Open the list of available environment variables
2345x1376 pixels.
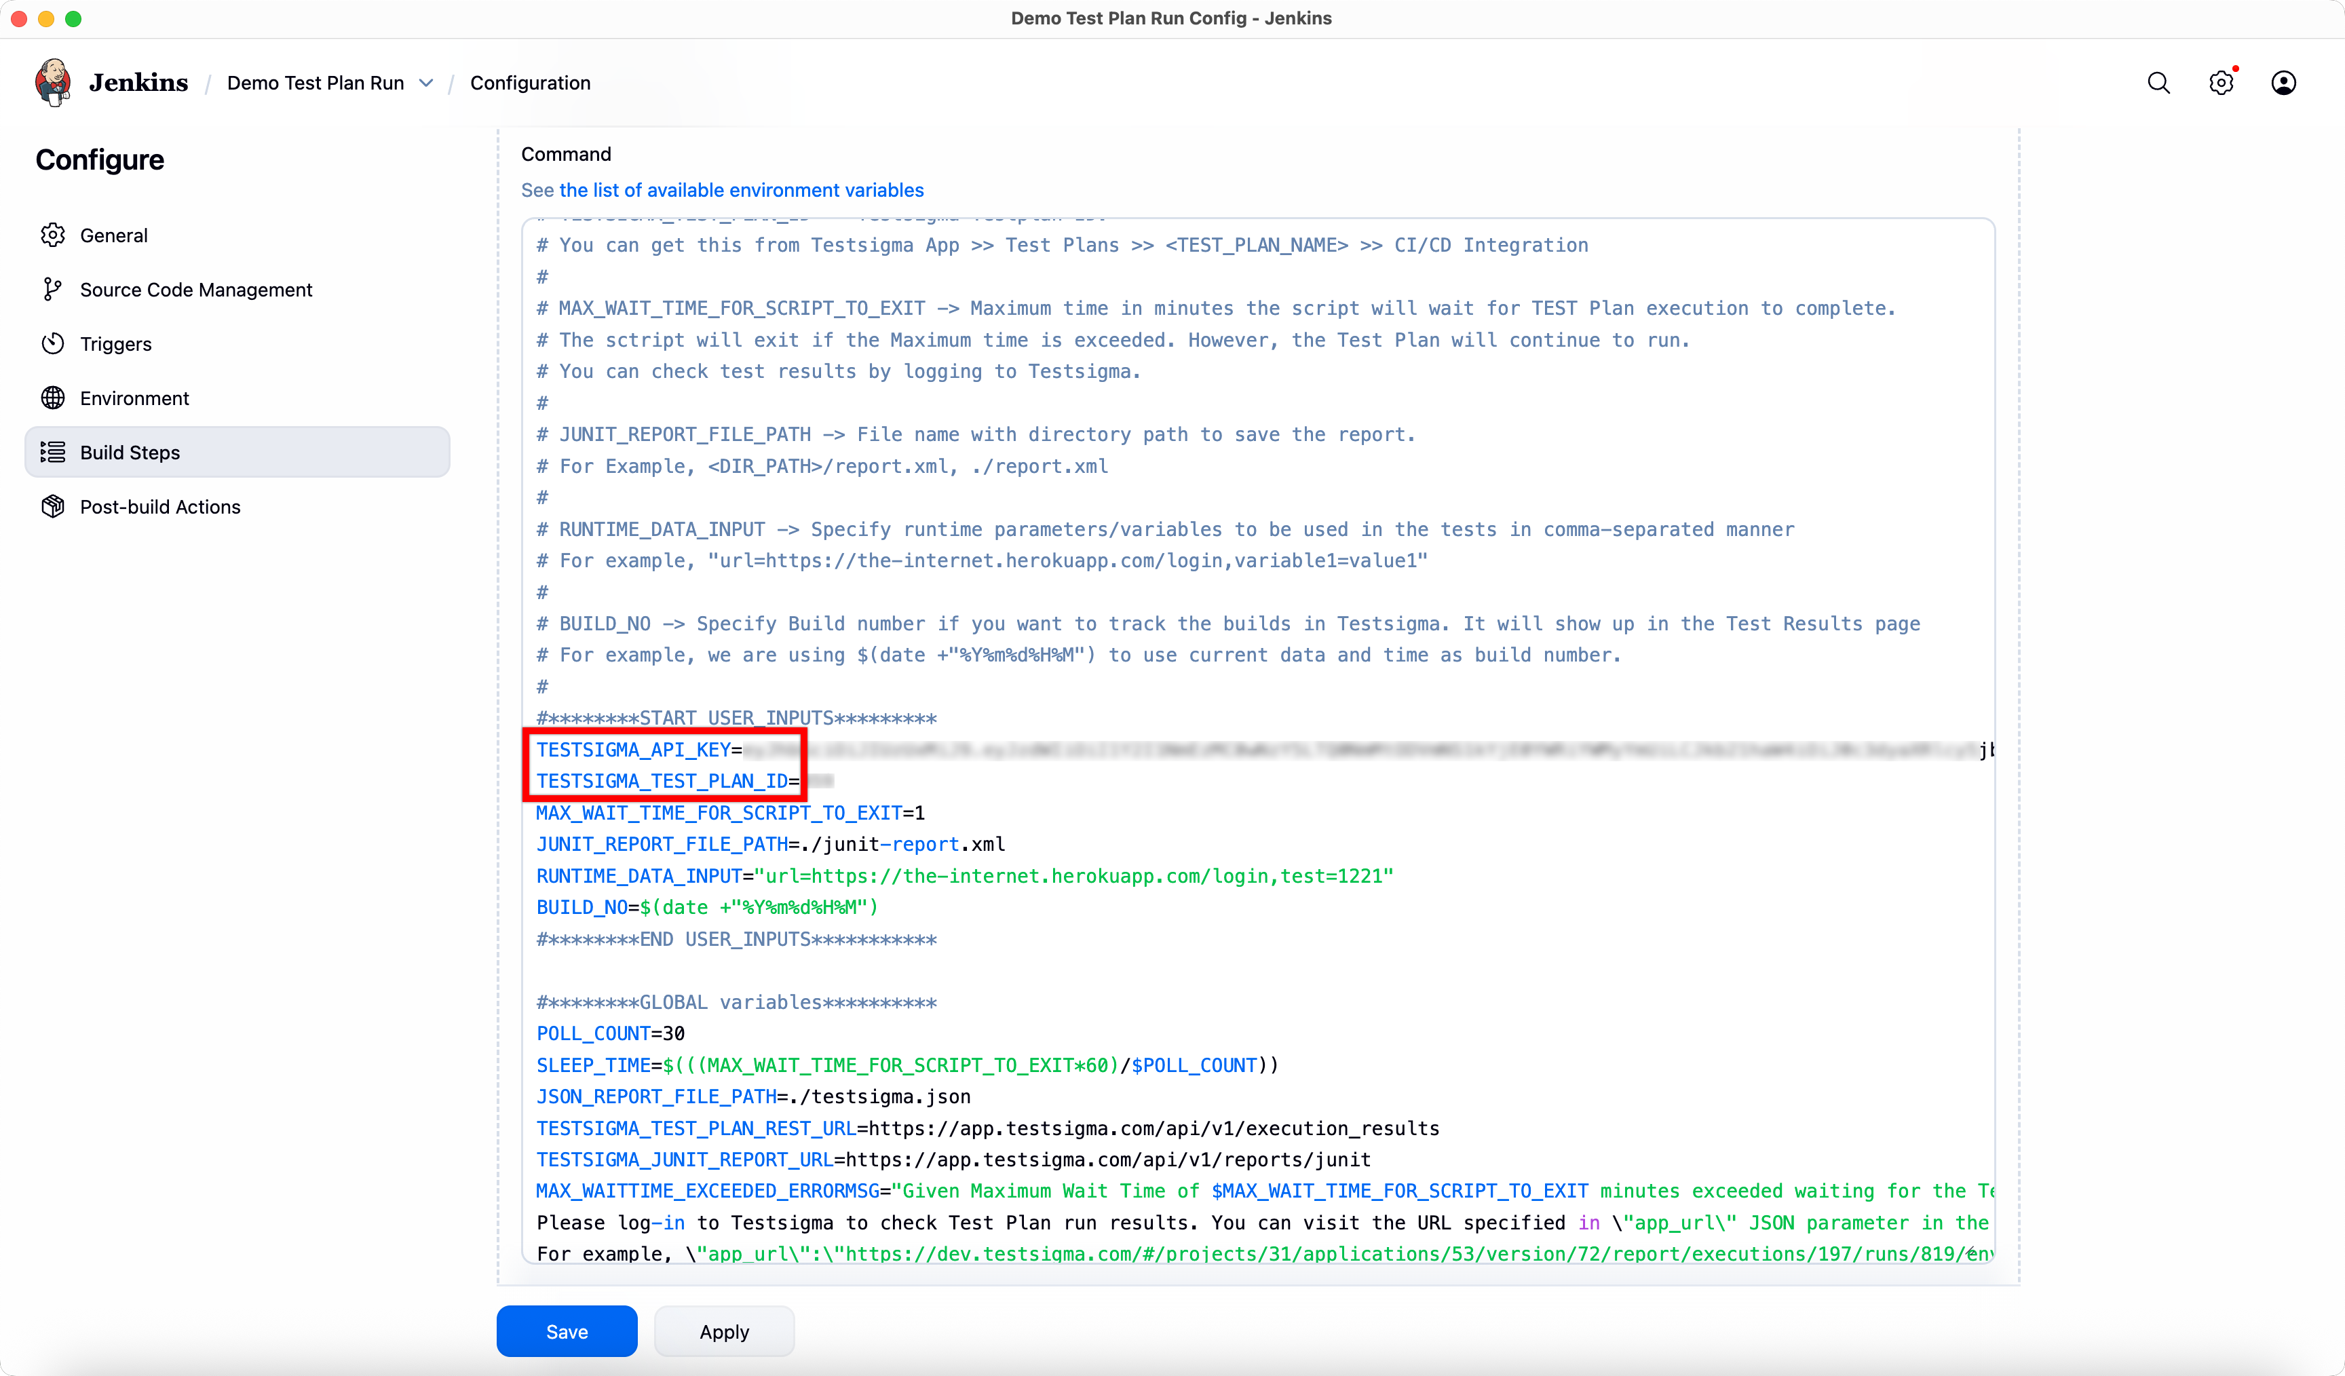742,190
